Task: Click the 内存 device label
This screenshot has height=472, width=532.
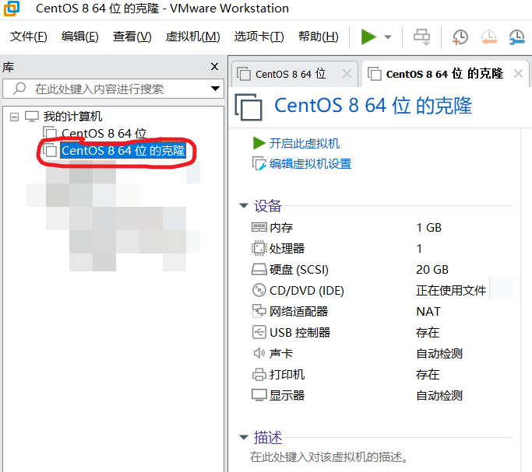Action: (281, 228)
